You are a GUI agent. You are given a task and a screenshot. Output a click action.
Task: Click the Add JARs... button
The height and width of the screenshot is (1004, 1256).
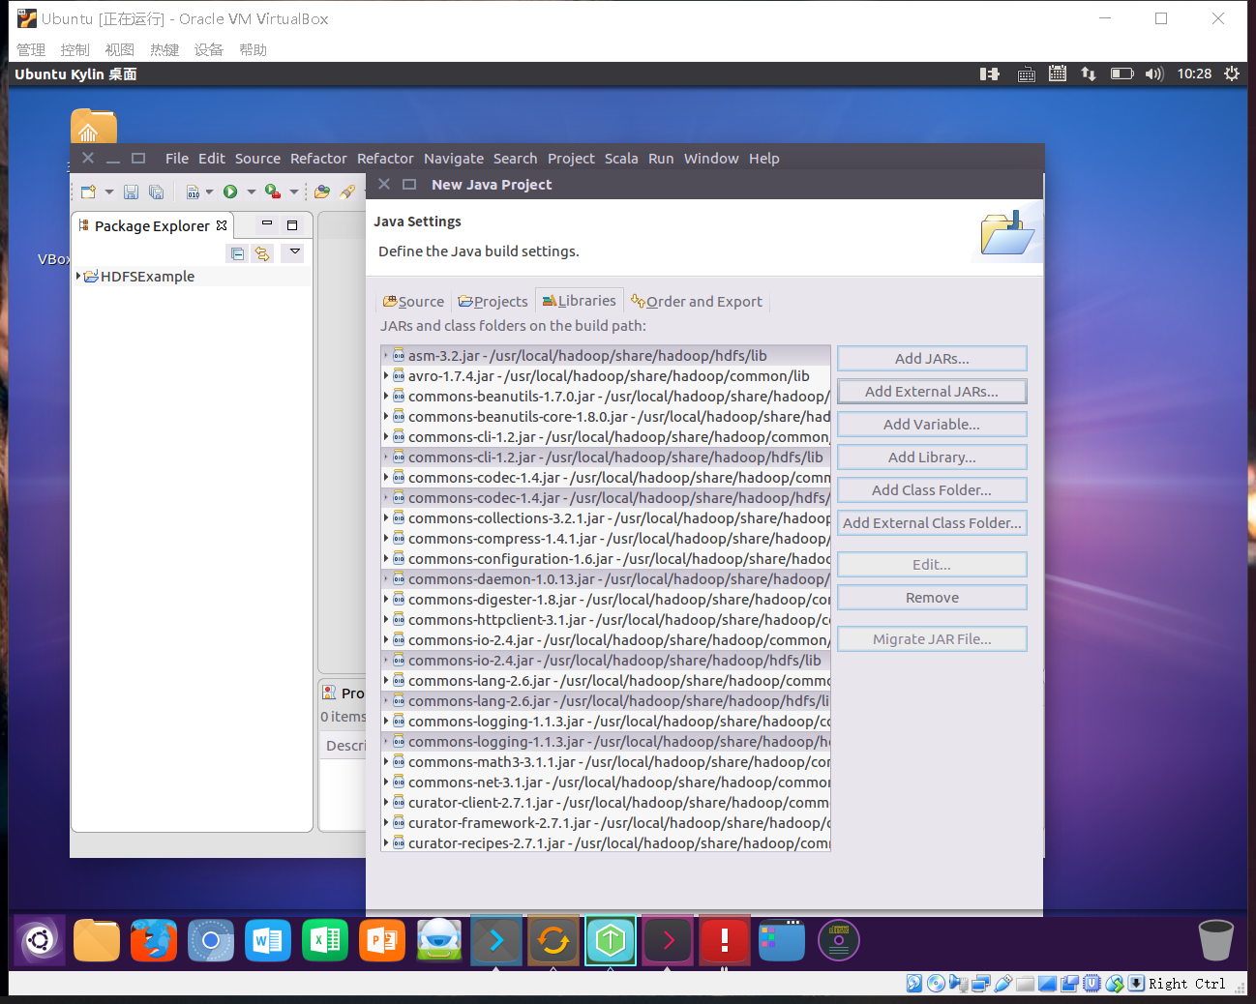932,359
